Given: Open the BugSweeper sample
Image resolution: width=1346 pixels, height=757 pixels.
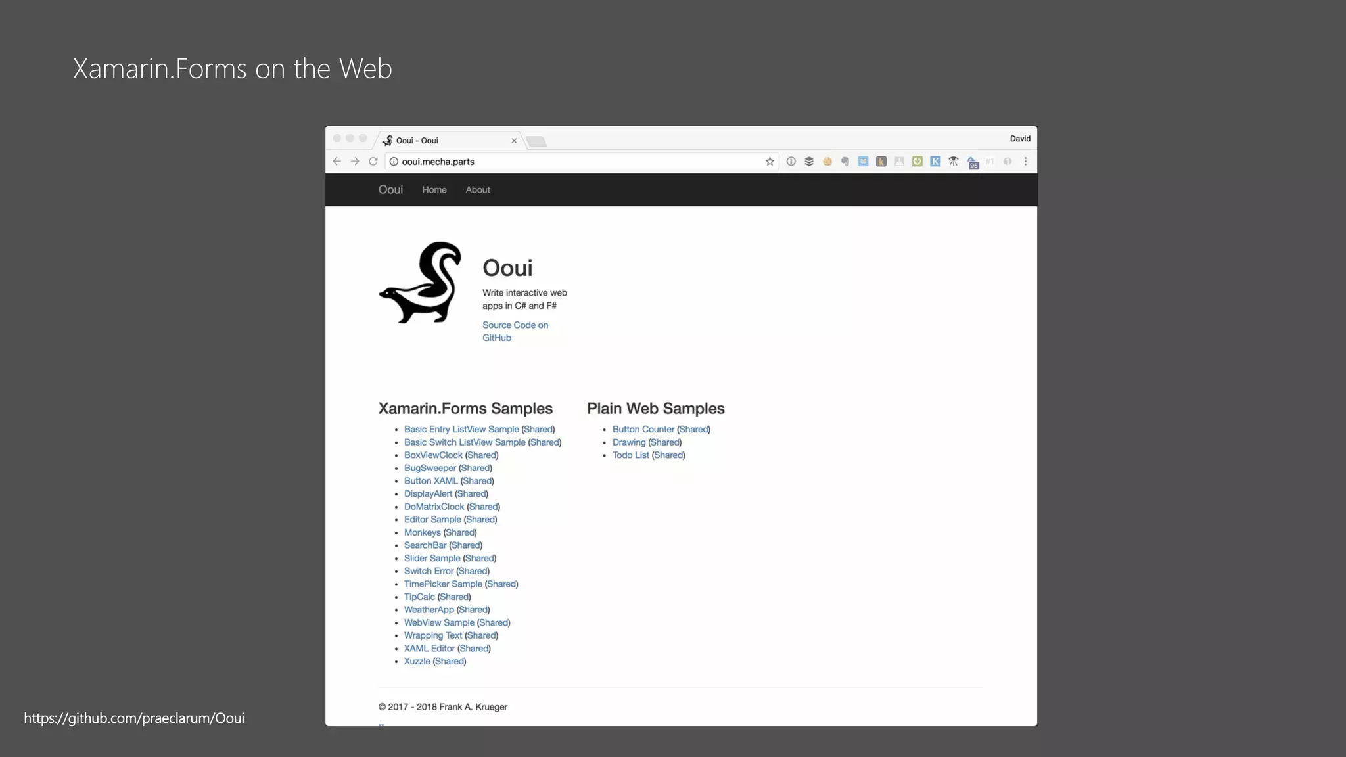Looking at the screenshot, I should click(x=430, y=468).
